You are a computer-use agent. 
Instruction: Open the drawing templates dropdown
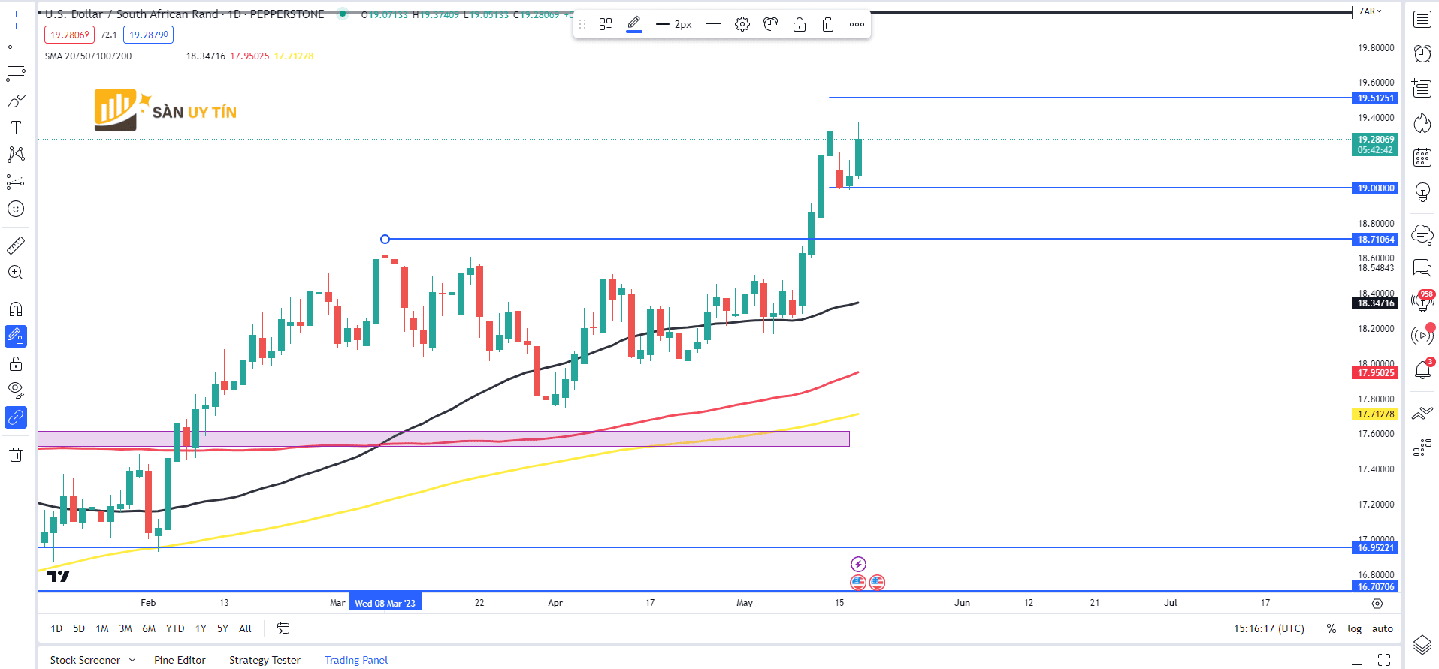(x=606, y=25)
